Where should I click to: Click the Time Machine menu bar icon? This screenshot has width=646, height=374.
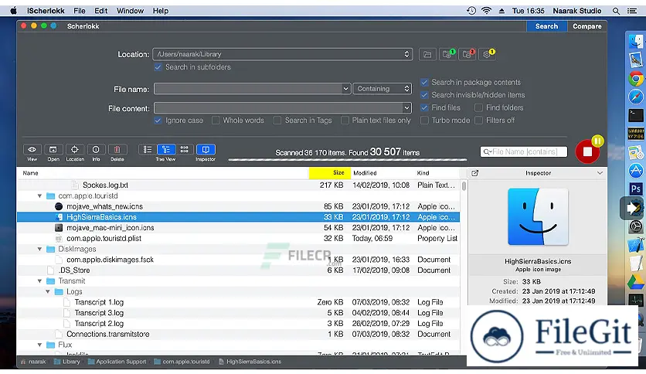click(x=471, y=11)
